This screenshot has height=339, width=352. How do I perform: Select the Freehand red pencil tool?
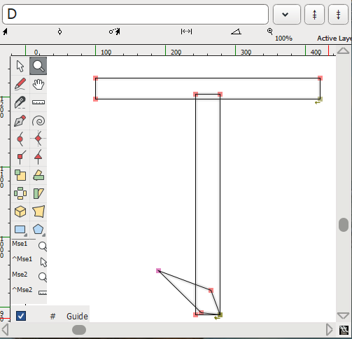[20, 84]
